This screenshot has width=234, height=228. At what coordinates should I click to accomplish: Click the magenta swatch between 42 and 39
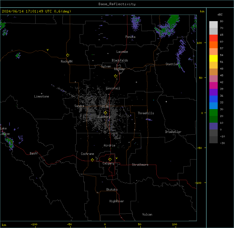tap(213, 85)
